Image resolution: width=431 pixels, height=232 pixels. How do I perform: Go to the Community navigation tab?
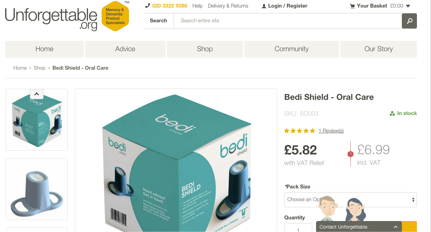coord(292,49)
